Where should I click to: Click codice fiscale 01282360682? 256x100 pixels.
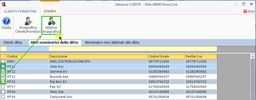pyautogui.click(x=166, y=72)
